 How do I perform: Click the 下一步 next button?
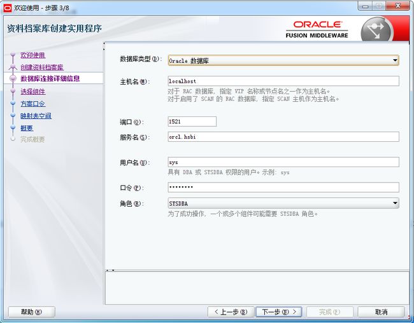(x=279, y=312)
